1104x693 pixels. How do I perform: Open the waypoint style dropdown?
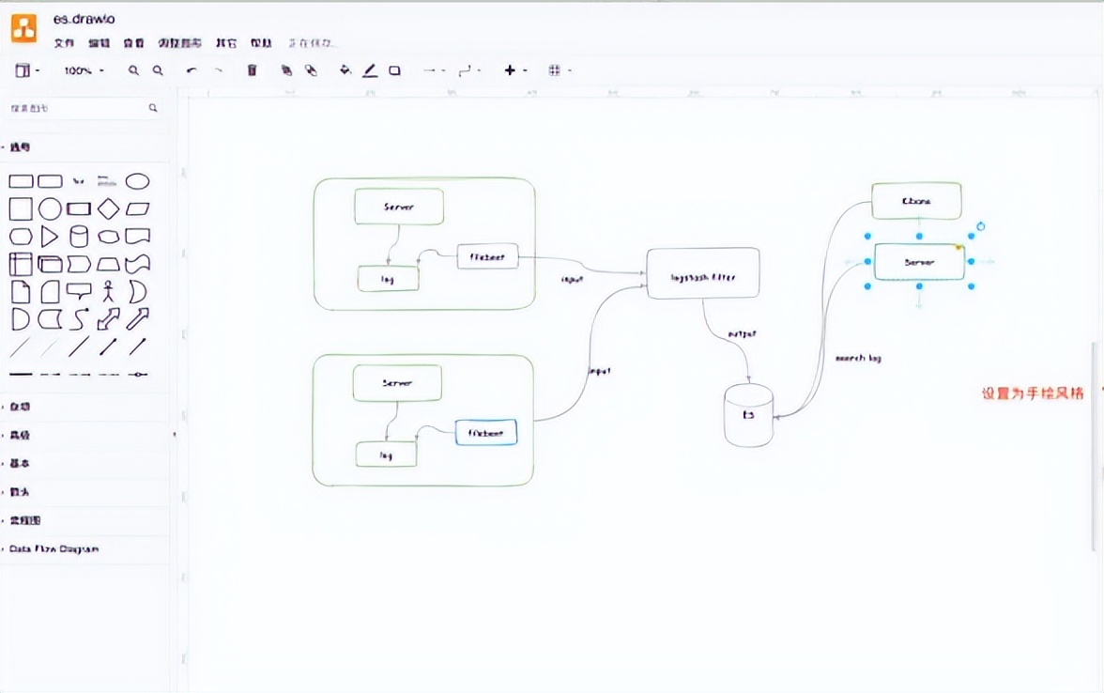tap(468, 70)
